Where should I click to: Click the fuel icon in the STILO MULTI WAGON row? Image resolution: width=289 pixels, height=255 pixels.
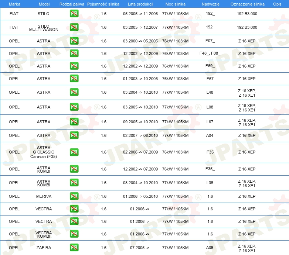tap(74, 27)
